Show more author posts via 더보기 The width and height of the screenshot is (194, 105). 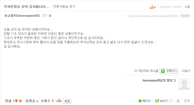(x=186, y=71)
